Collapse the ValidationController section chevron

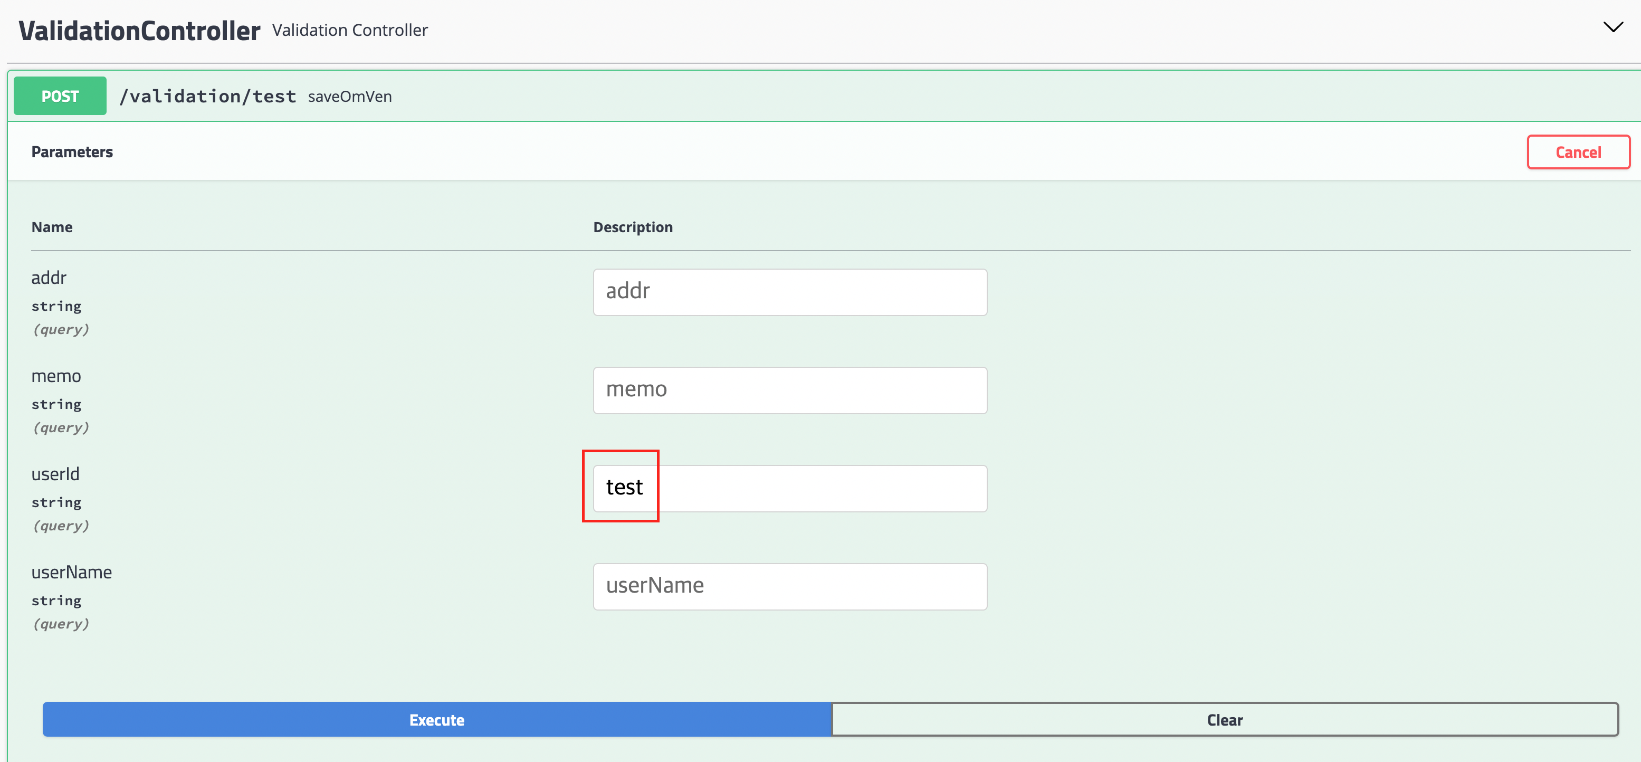point(1613,27)
